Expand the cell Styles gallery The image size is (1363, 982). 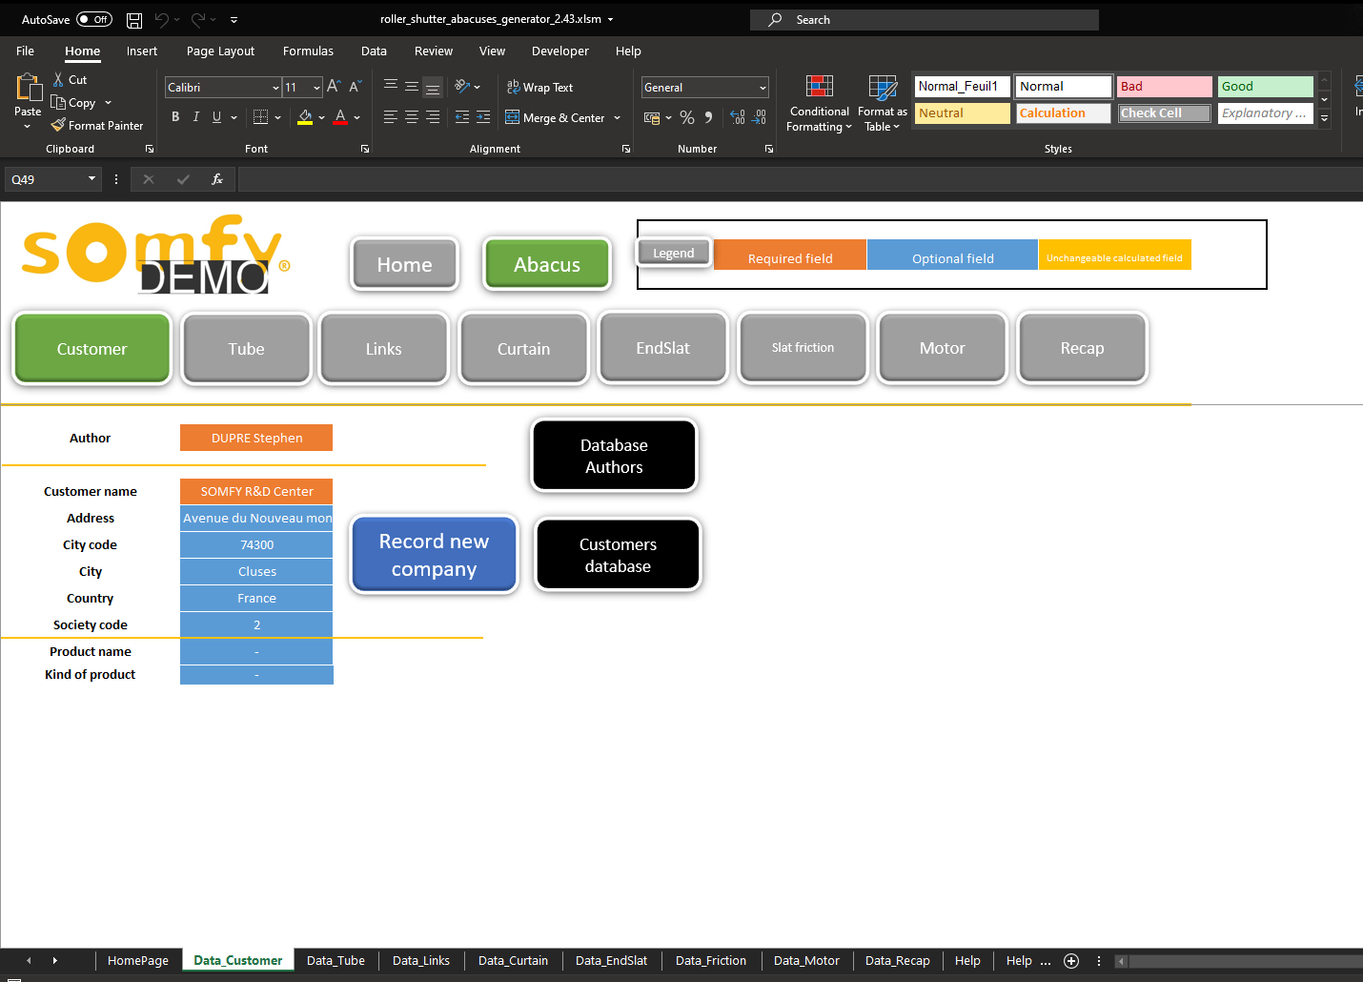tap(1324, 119)
